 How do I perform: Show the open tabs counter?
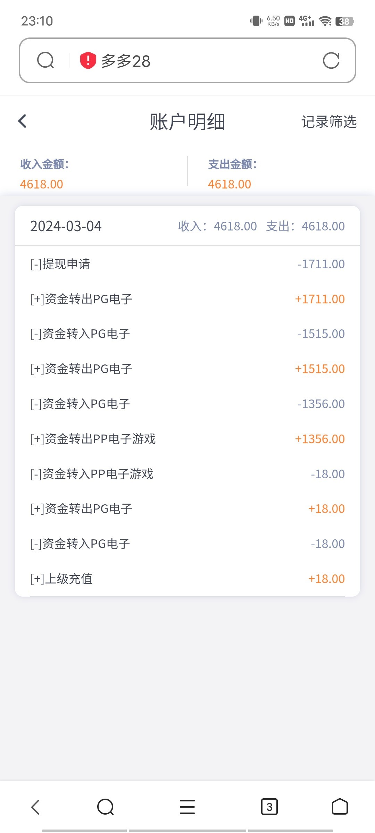pyautogui.click(x=269, y=807)
